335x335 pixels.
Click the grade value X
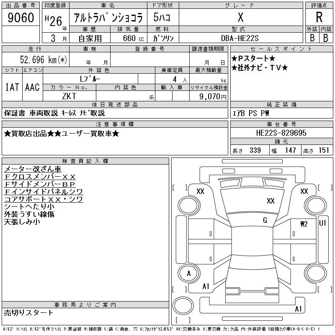[x=240, y=17]
